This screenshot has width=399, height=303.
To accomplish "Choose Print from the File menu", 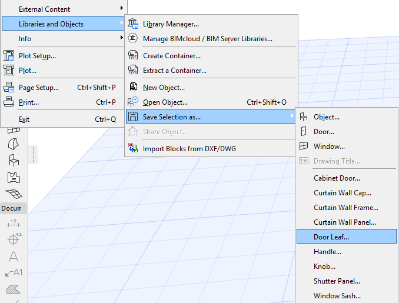I will pyautogui.click(x=29, y=102).
